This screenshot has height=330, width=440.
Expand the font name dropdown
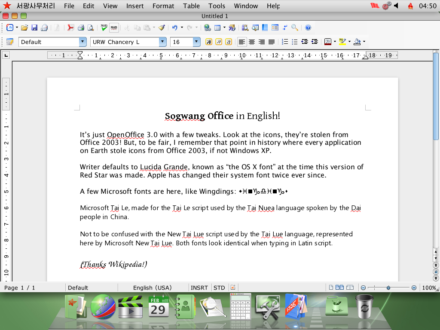(x=163, y=42)
